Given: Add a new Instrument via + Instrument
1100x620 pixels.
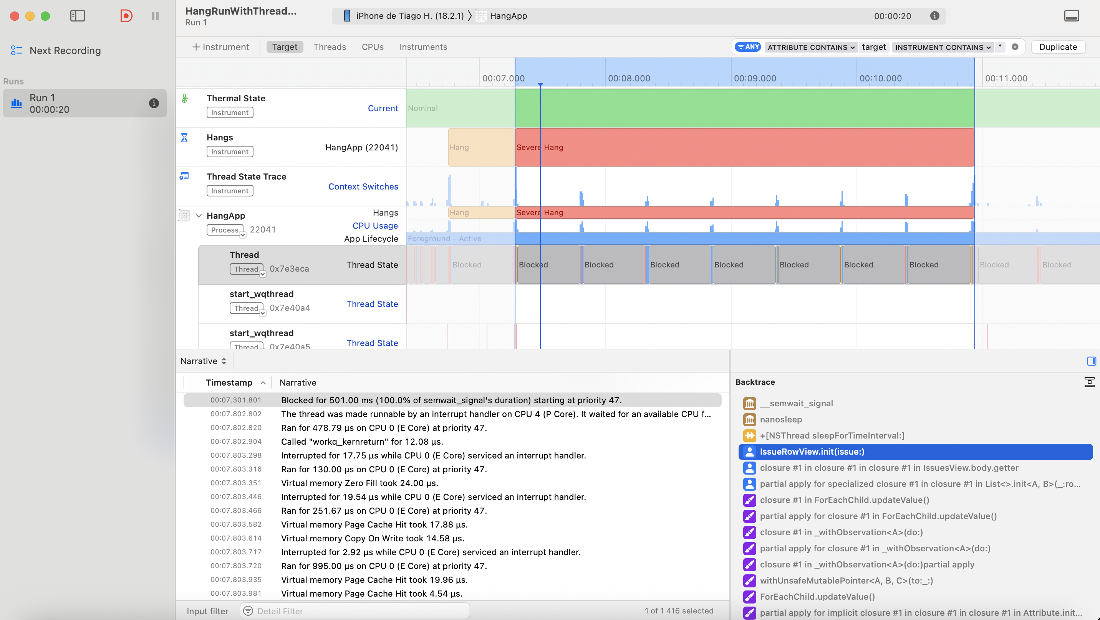Looking at the screenshot, I should 221,47.
